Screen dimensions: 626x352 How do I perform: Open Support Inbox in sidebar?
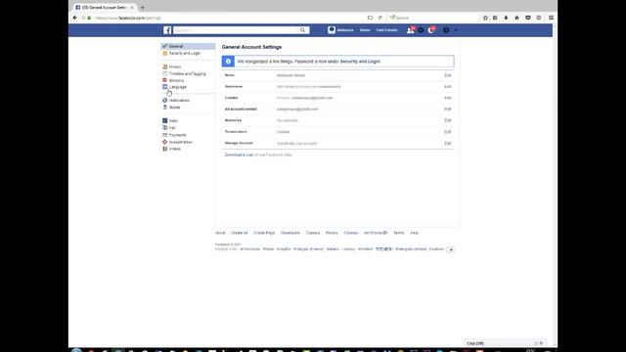180,142
